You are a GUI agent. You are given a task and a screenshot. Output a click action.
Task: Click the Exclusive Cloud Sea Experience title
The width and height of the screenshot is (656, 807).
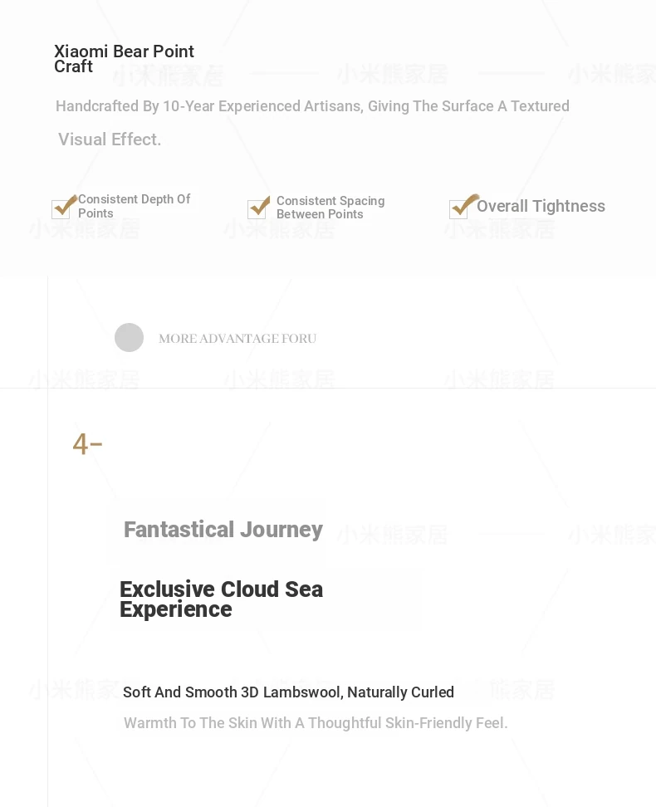(221, 599)
